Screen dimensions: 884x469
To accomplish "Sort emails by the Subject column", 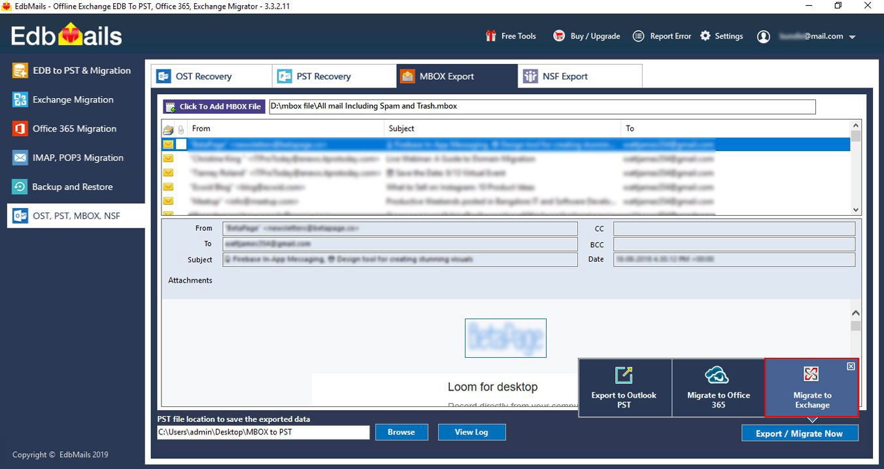I will (x=502, y=128).
